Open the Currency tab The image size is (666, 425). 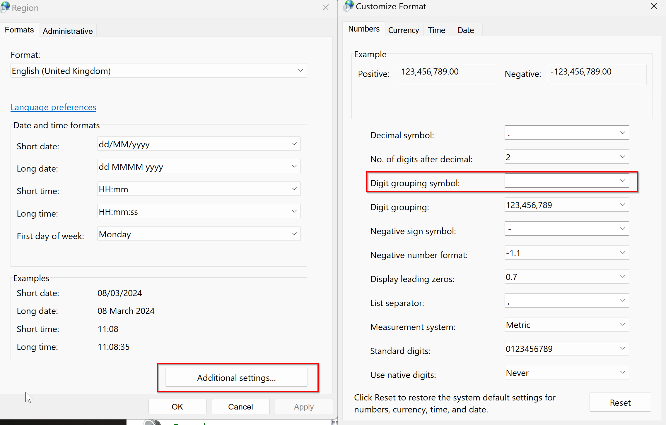click(x=403, y=30)
